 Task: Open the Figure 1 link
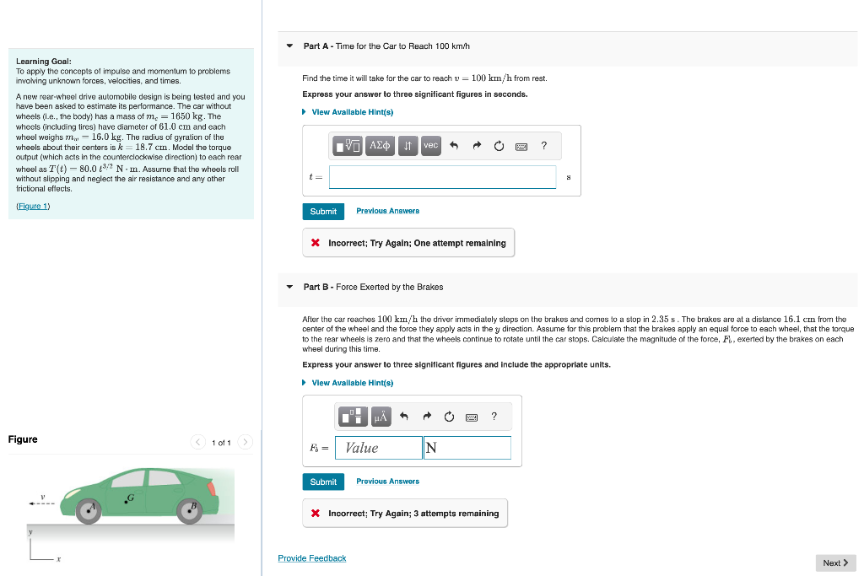pyautogui.click(x=32, y=206)
